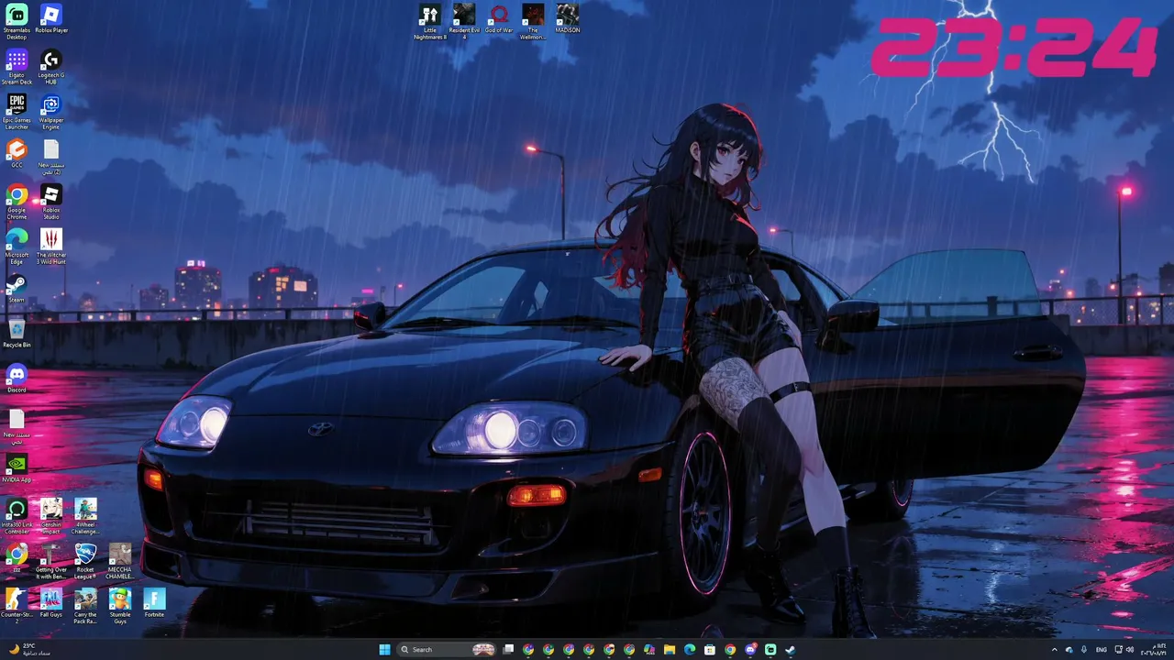Select Getting Over It game icon
This screenshot has width=1174, height=660.
(51, 561)
